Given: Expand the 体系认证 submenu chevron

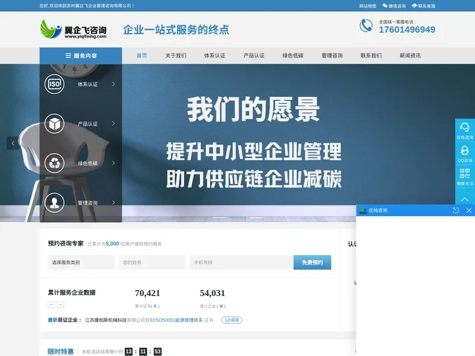Looking at the screenshot, I should (113, 84).
